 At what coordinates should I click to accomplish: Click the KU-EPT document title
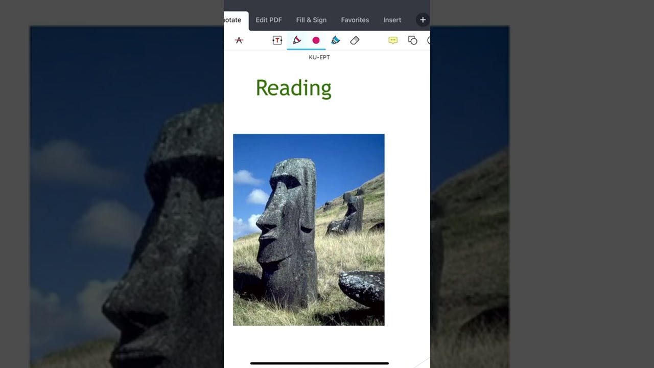[x=319, y=57]
